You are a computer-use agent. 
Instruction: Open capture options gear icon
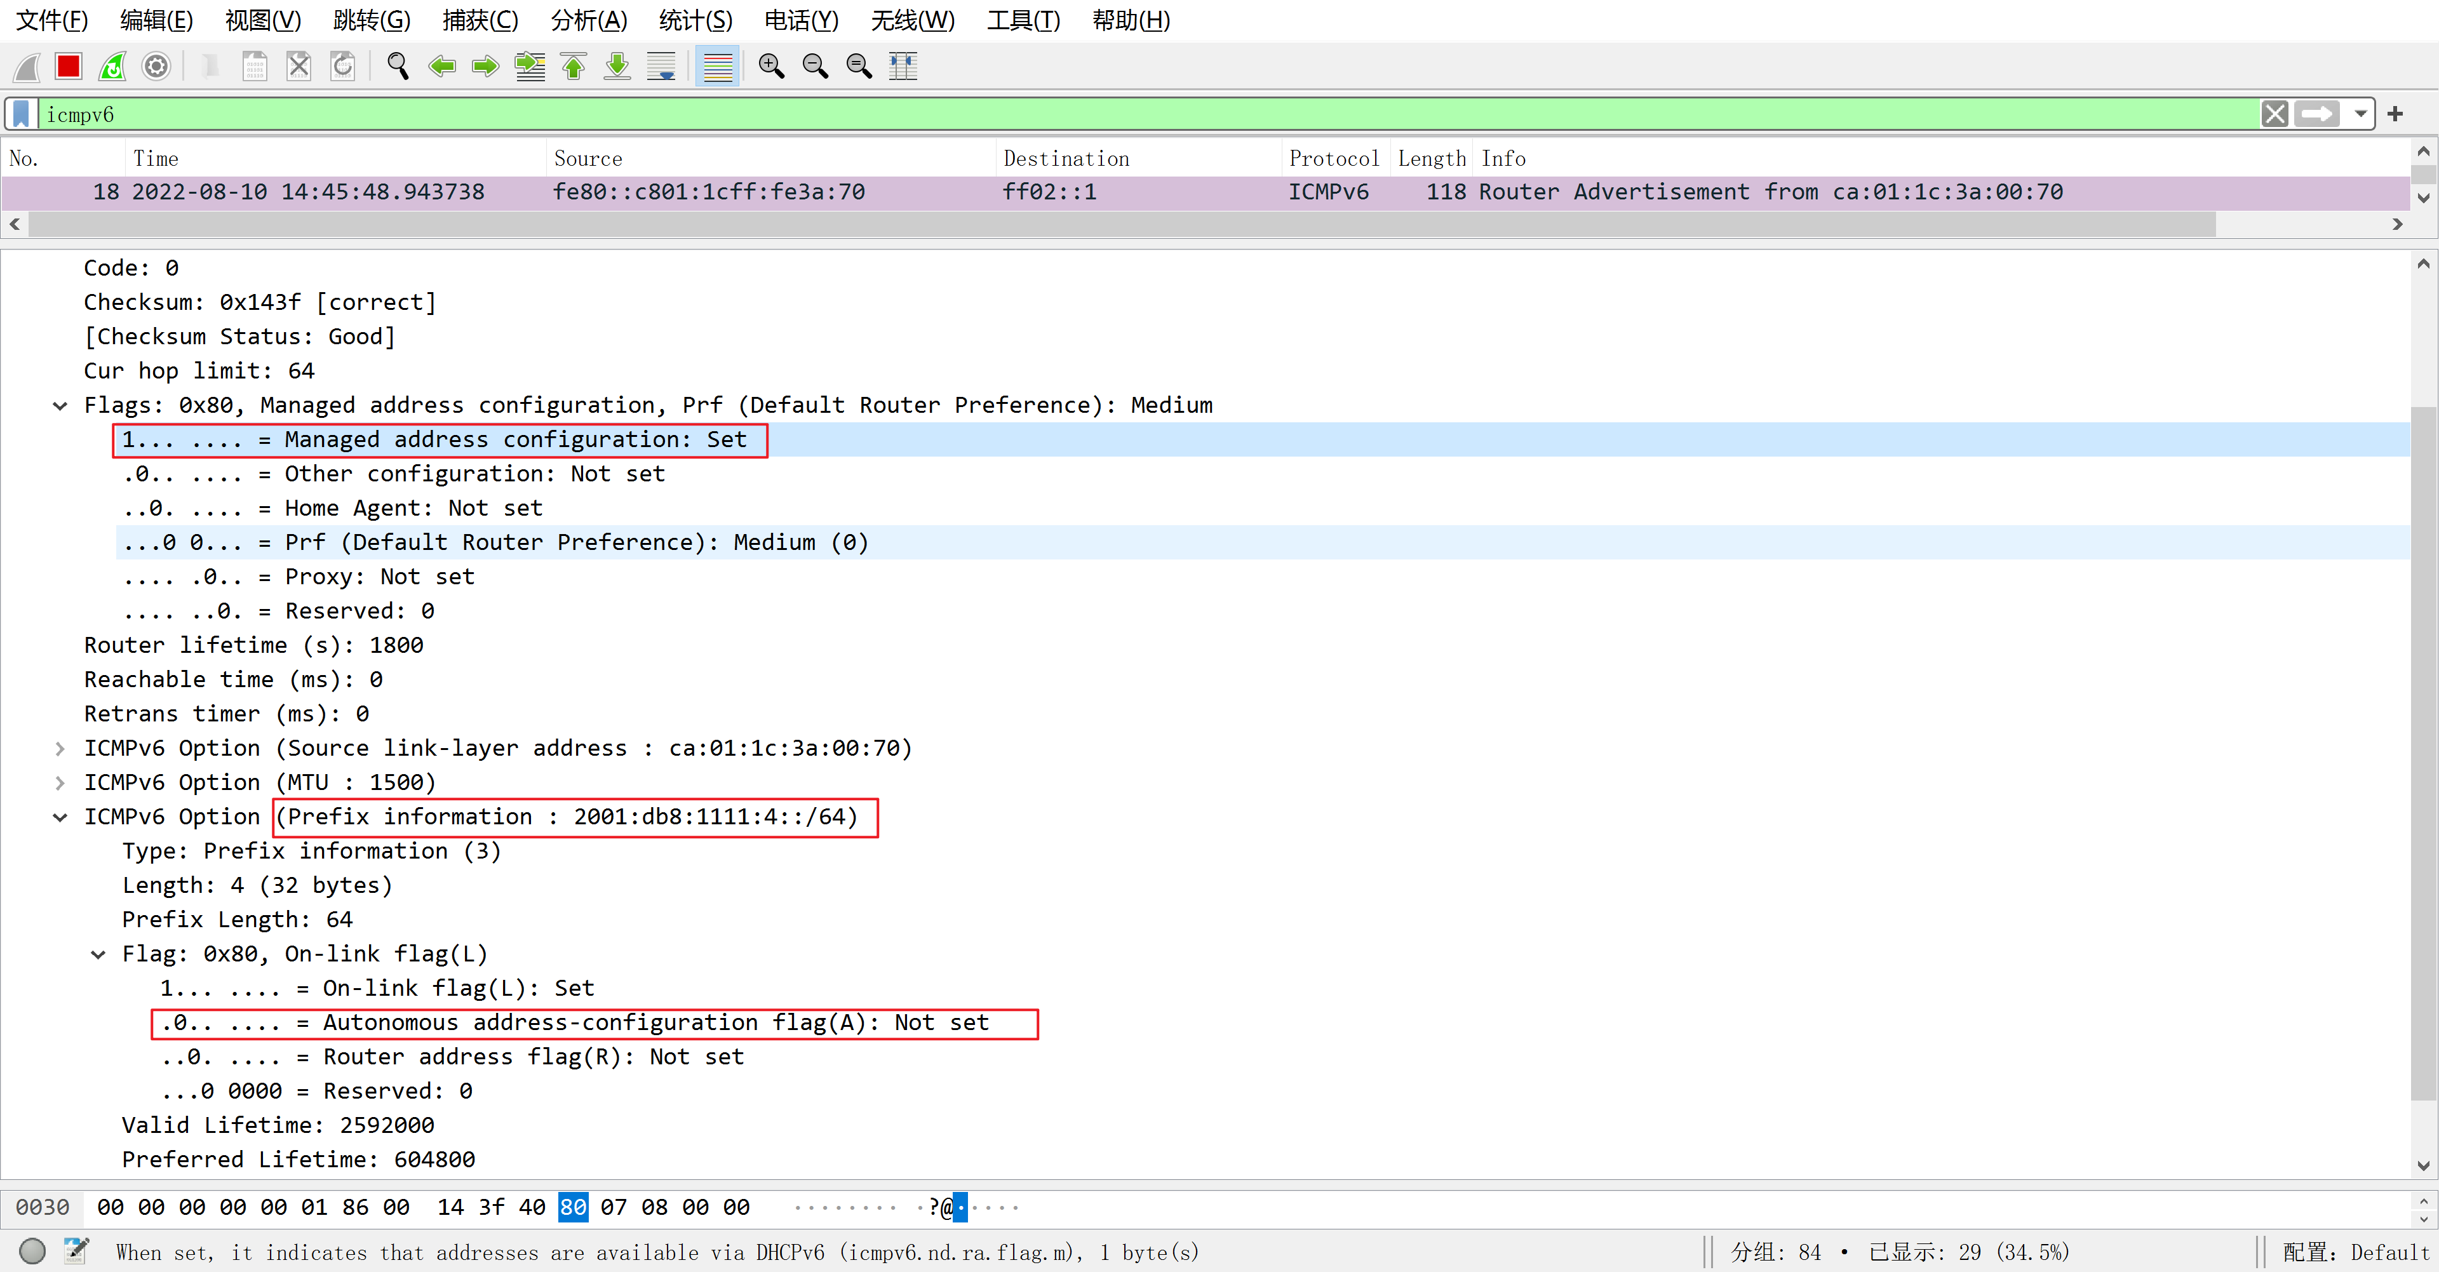156,66
